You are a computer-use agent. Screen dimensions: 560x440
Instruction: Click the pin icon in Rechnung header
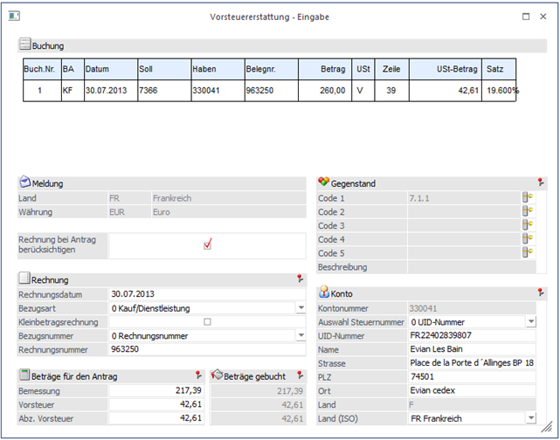tap(299, 278)
